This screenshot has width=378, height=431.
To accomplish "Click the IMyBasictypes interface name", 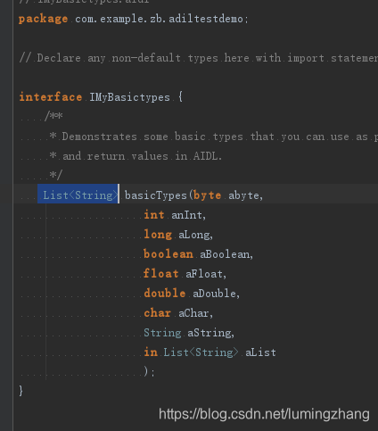I will coord(130,97).
